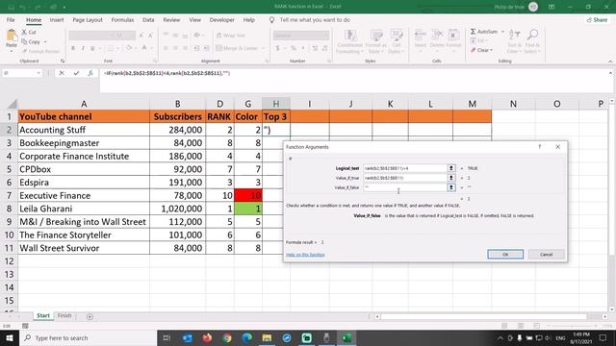Click the Accounting dollar format icon
This screenshot has width=616, height=346.
click(278, 48)
